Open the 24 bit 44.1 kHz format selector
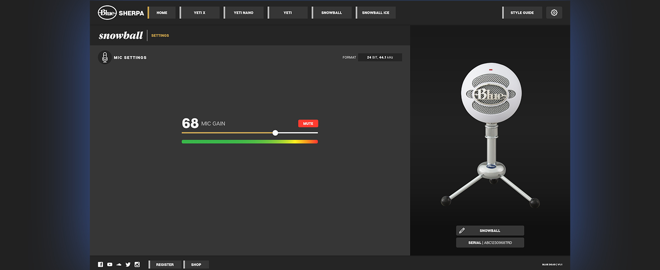 [380, 58]
